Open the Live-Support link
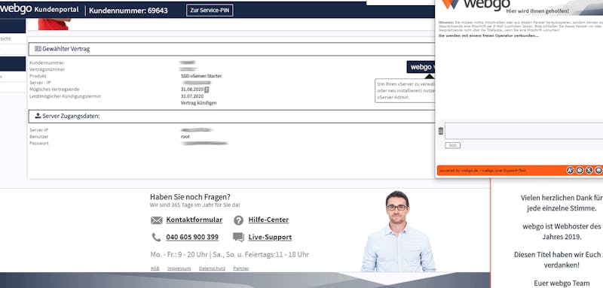603x288 pixels. point(270,238)
